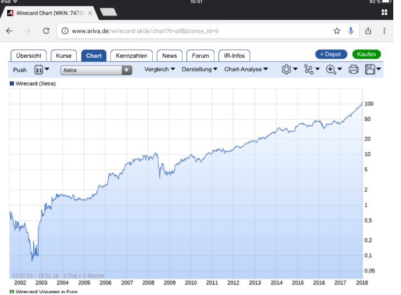Click the chart line at its 2018 peak
Image resolution: width=401 pixels, height=295 pixels.
pos(362,103)
